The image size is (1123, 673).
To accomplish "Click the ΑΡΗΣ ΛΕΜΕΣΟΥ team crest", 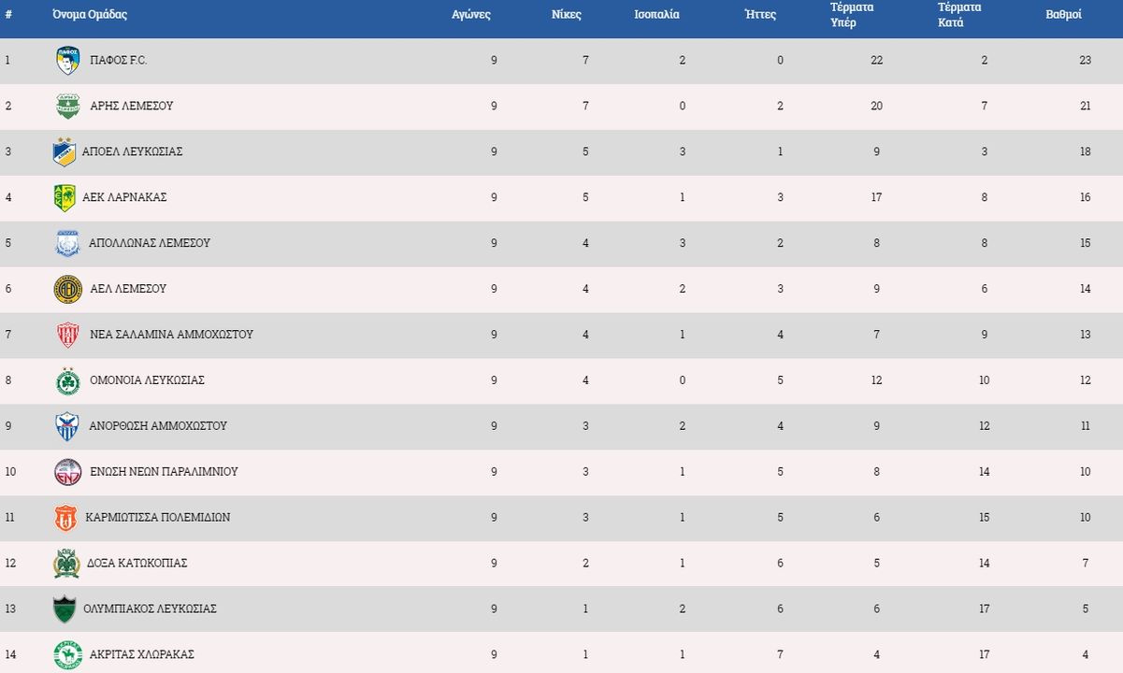I will pos(67,107).
